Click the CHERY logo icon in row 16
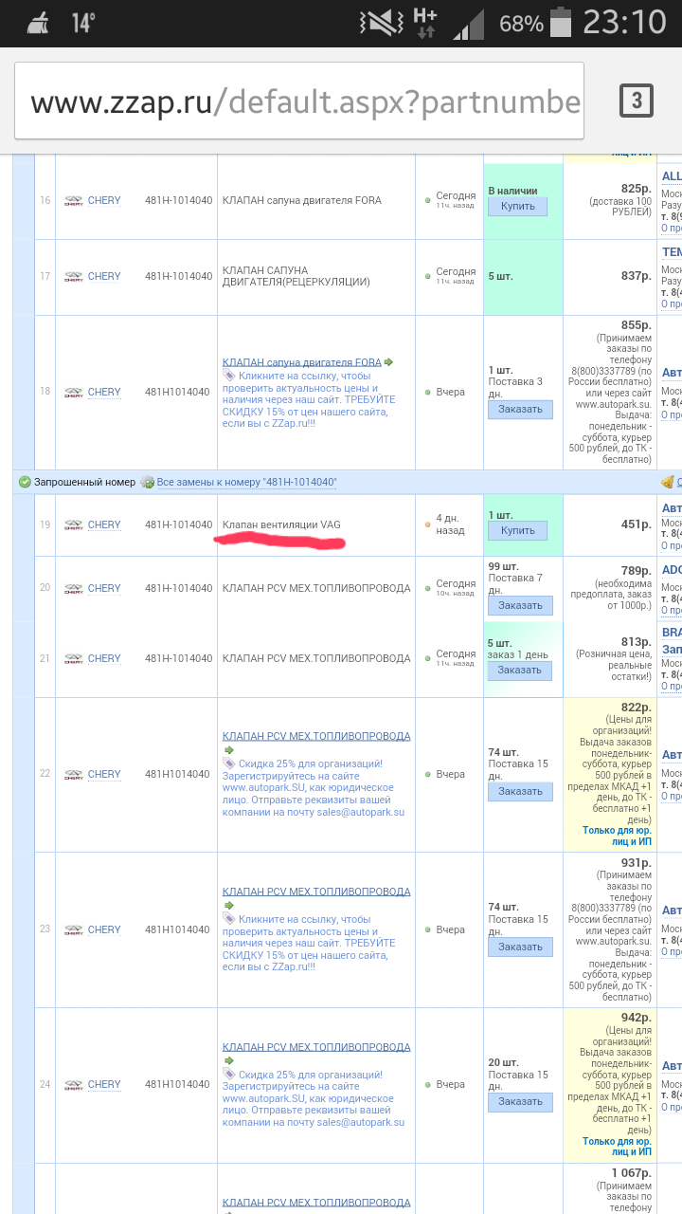682x1214 pixels. (73, 201)
